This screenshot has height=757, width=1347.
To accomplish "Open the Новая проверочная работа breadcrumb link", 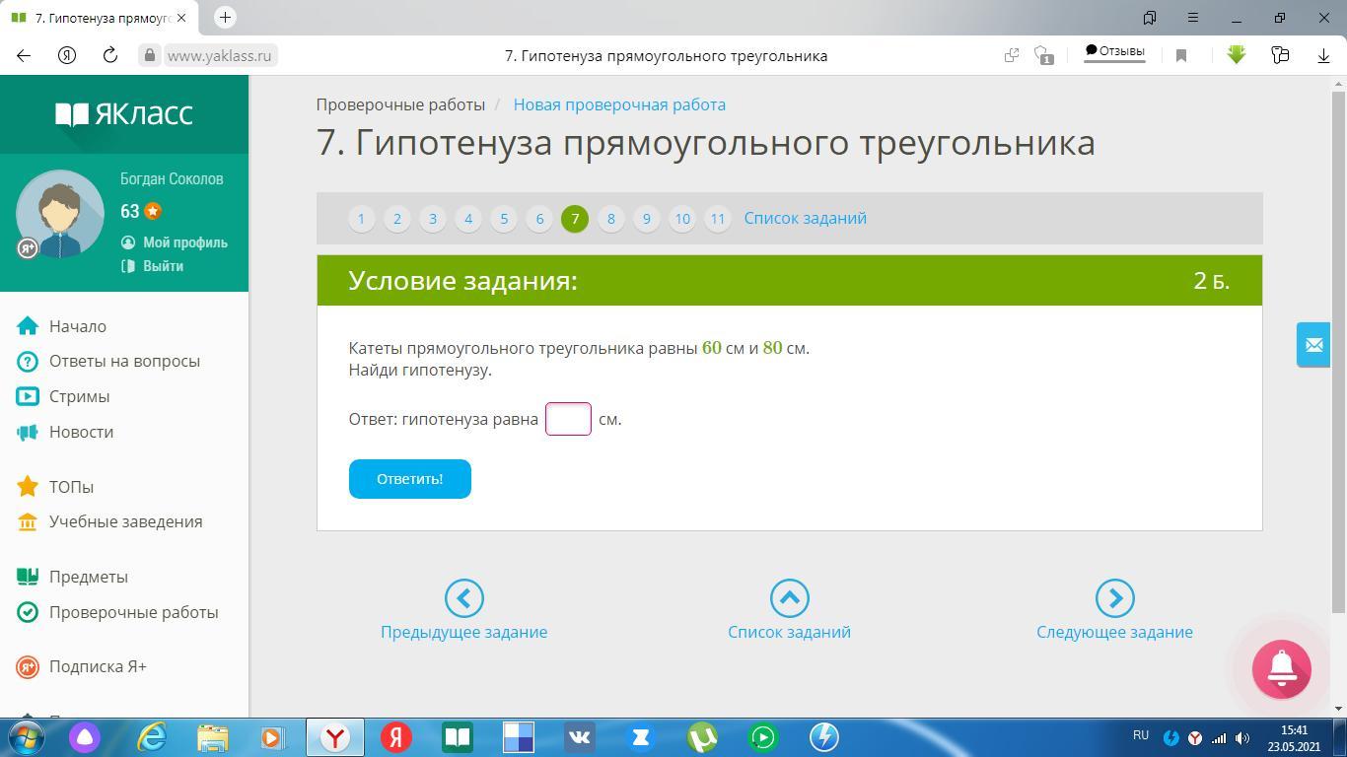I will click(618, 104).
